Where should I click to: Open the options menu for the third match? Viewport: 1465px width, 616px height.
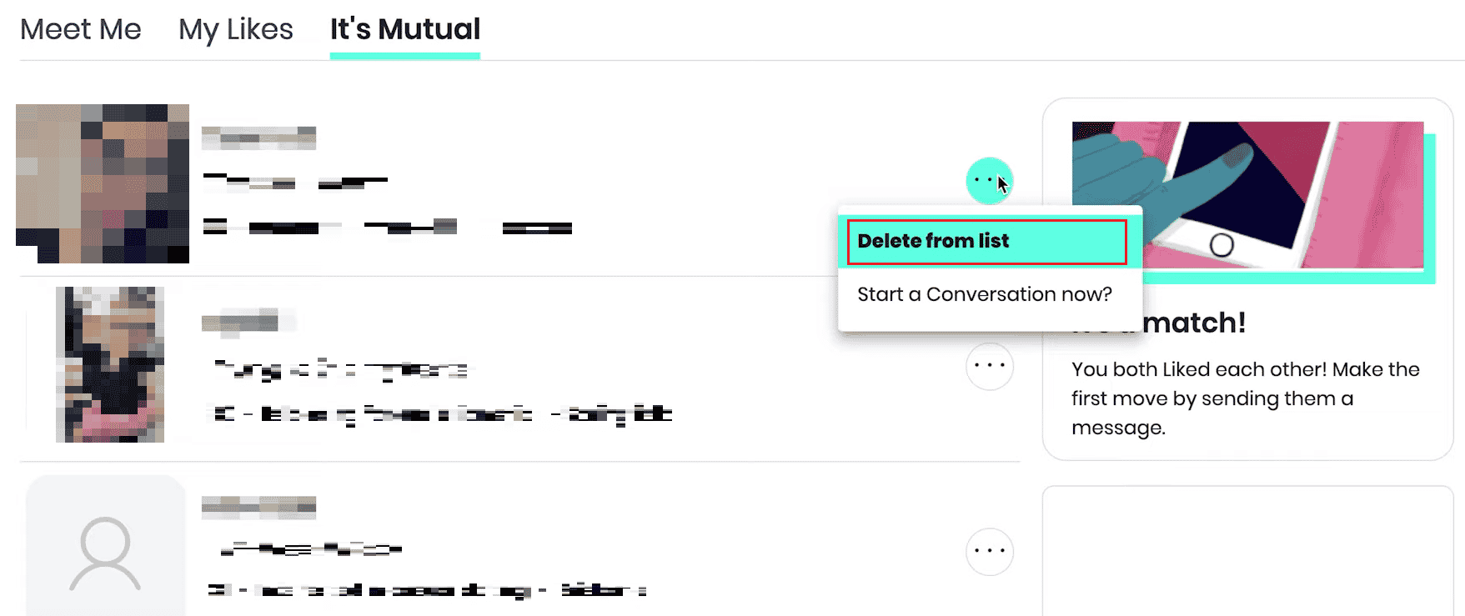coord(989,550)
